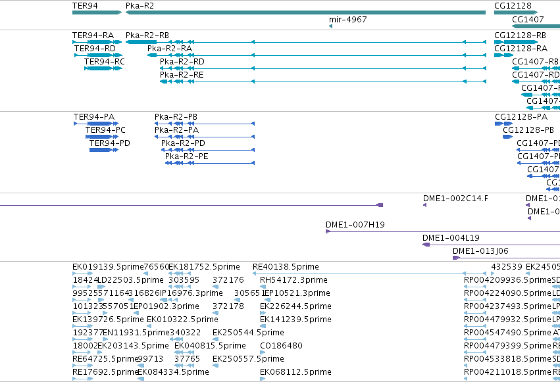Select protein label Pka-R2-PA
Screen dimensions: 560x382
point(177,130)
